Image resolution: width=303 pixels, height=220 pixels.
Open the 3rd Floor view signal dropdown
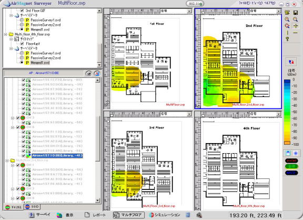(x=189, y=114)
